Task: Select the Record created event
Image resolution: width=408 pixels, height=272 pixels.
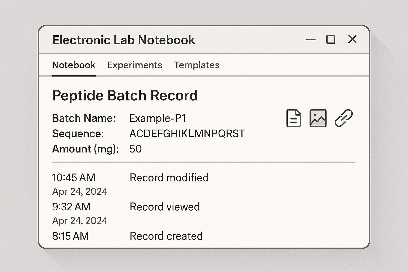Action: click(x=166, y=236)
